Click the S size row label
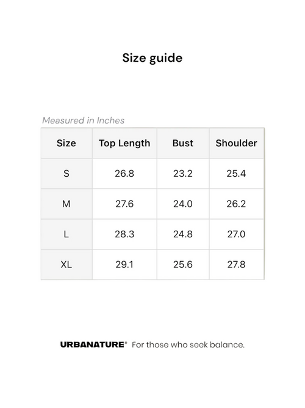 66,174
